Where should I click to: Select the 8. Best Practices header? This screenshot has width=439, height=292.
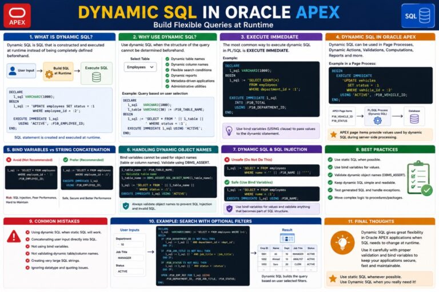380,149
